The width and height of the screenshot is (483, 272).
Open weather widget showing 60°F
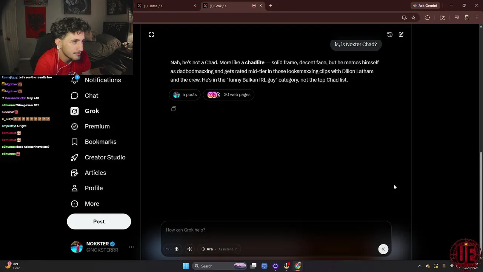click(12, 266)
